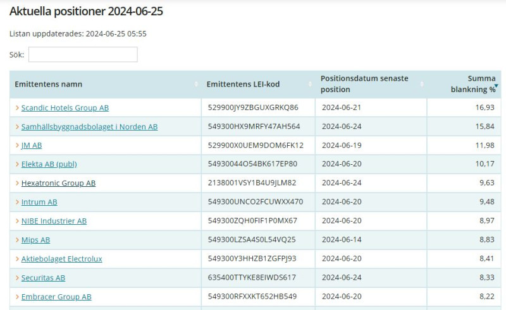Screen dimensions: 506x310
Task: Select LEI code 2138001VSY1B4U9JLM82
Action: (252, 182)
